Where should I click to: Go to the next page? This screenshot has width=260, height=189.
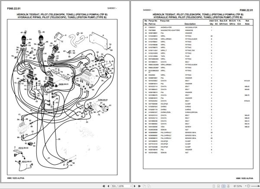[x=135, y=186]
